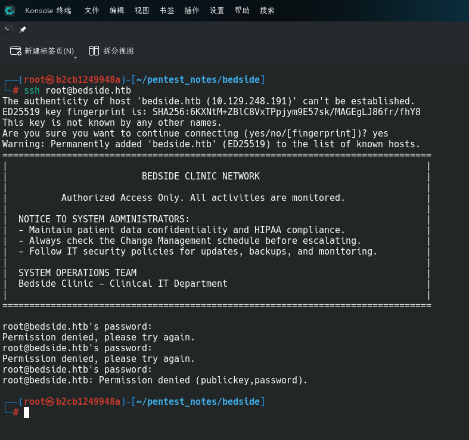
Task: Click the HIPAA compliance notice line
Action: (x=182, y=230)
